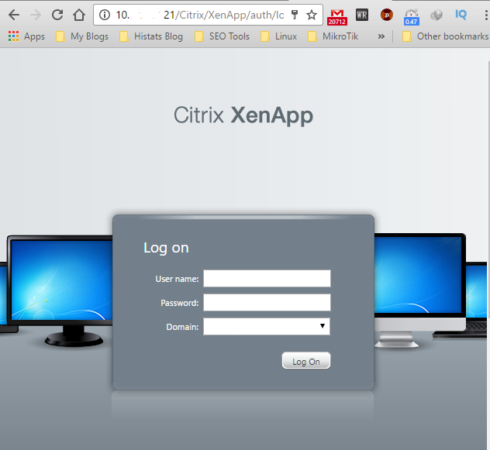Focus the Password field
This screenshot has width=490, height=450.
click(x=267, y=302)
